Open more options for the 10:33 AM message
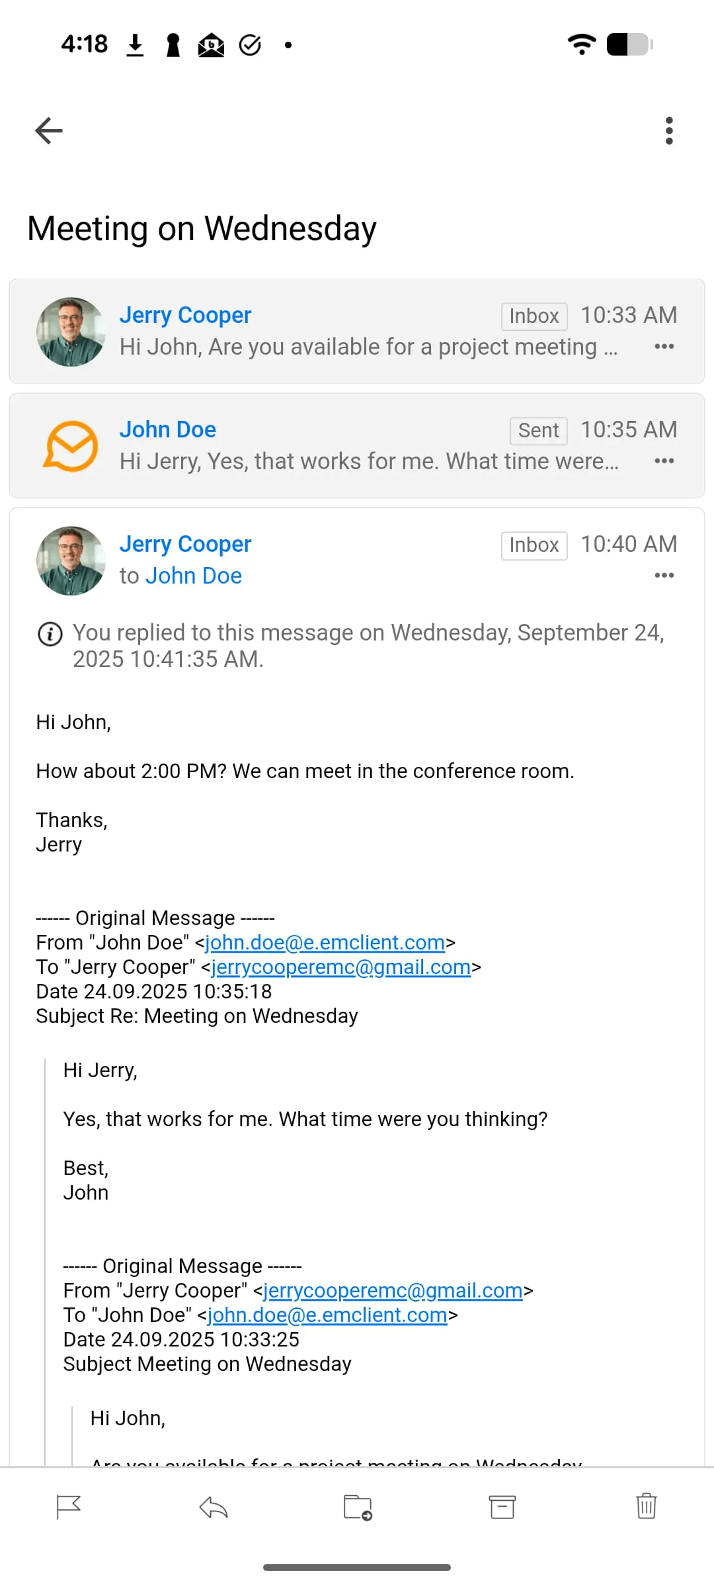 tap(664, 346)
